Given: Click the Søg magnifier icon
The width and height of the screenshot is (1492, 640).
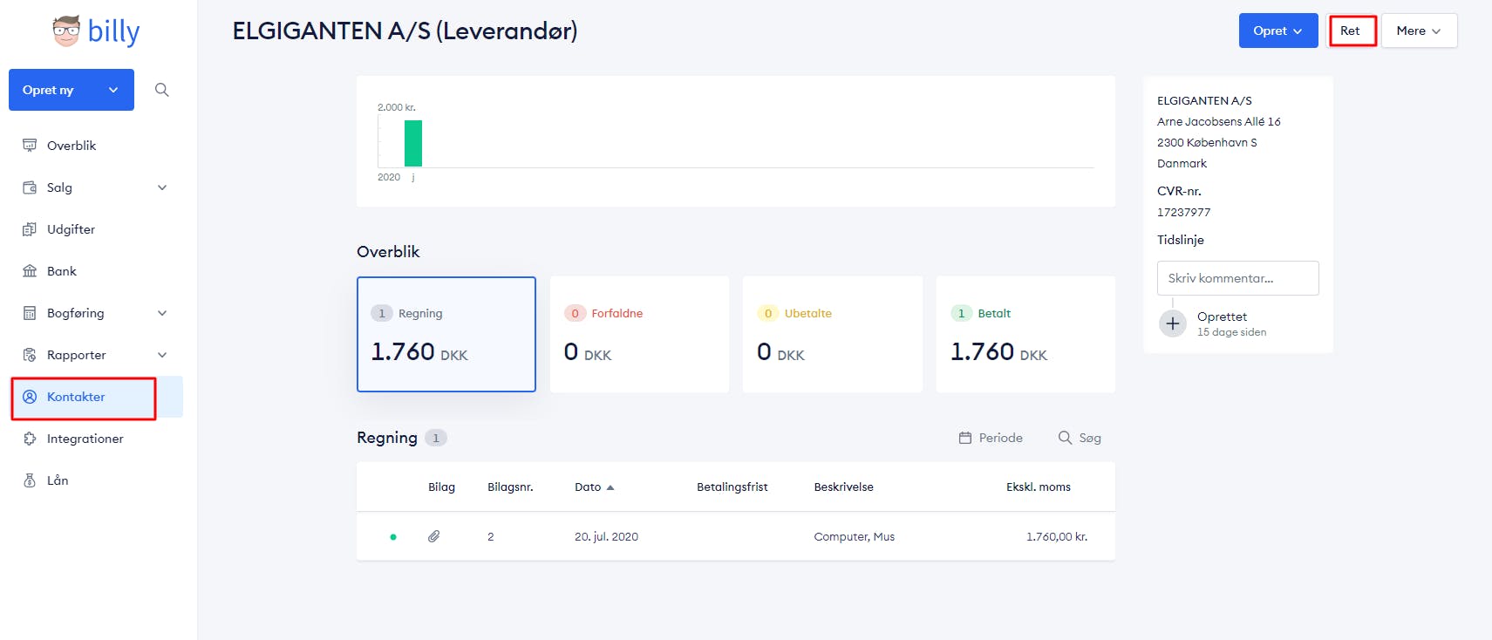Looking at the screenshot, I should (1065, 438).
